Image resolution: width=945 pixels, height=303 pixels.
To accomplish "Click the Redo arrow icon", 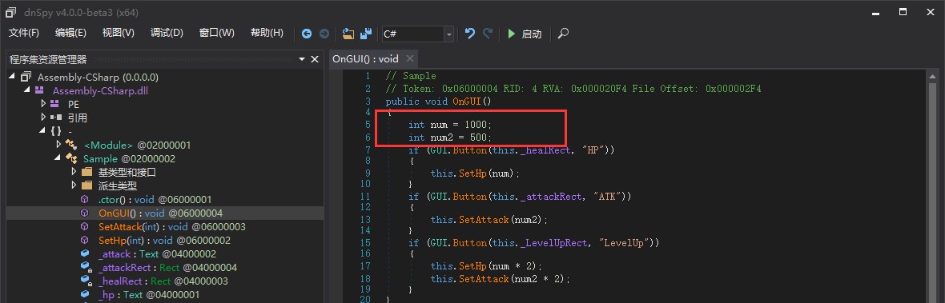I will point(488,34).
